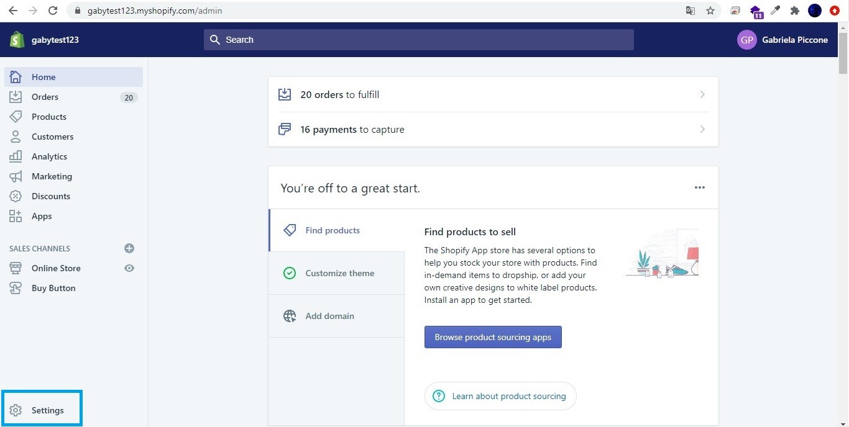
Task: Bookmark this page with star icon
Action: (710, 11)
